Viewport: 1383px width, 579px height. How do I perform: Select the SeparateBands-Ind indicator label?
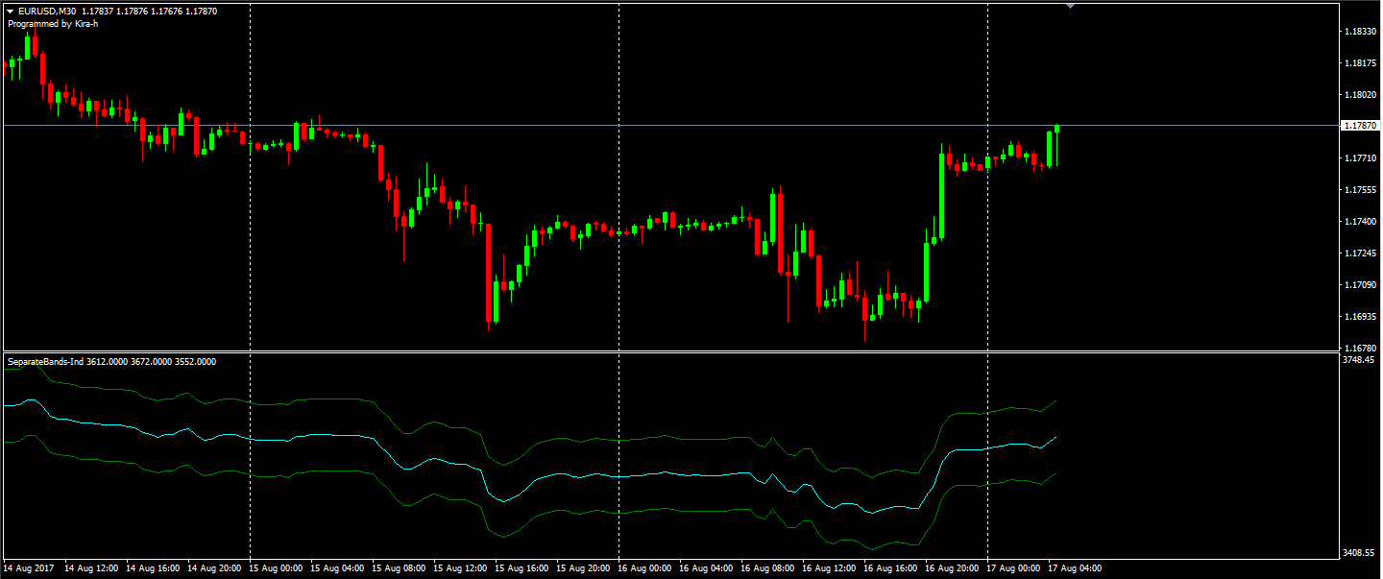pyautogui.click(x=46, y=362)
